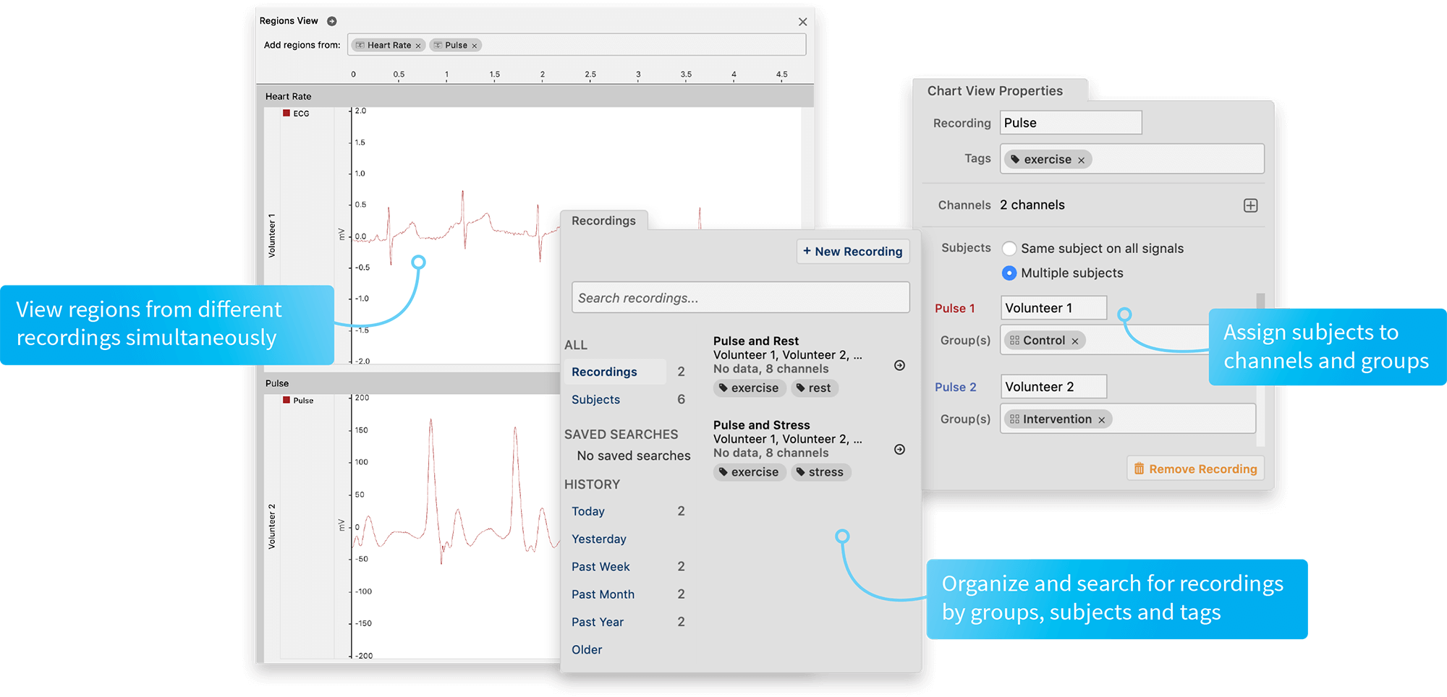1447x697 pixels.
Task: Delete the exercise tag in Chart View Properties
Action: (x=1082, y=159)
